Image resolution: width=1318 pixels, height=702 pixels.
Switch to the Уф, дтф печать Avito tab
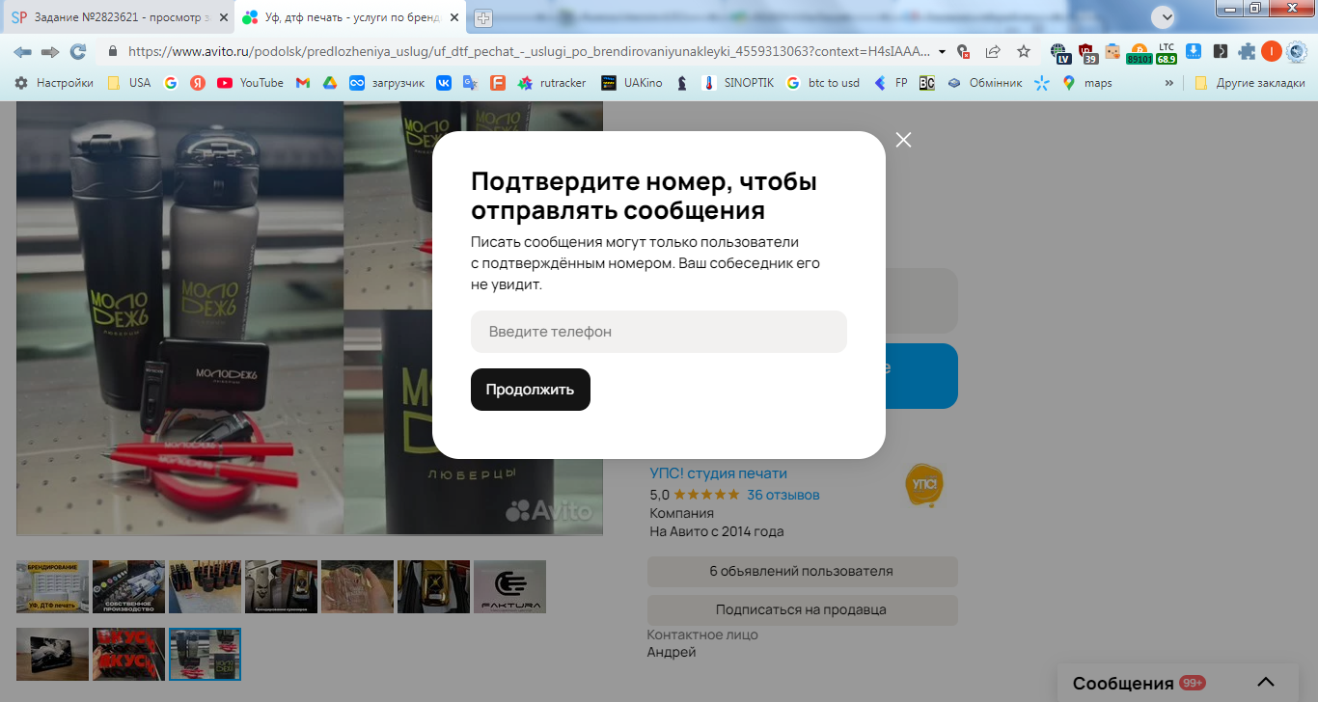tap(349, 17)
